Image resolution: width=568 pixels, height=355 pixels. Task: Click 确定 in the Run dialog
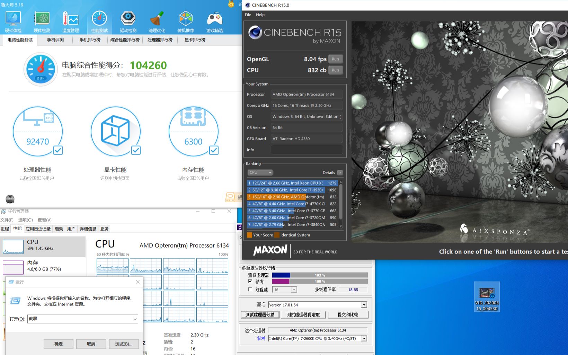click(x=59, y=344)
